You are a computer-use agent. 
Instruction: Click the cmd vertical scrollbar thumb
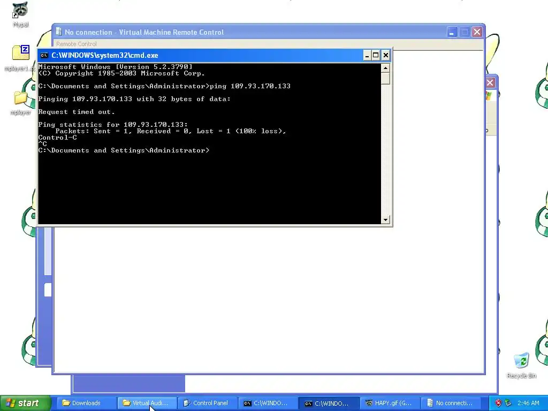(x=385, y=78)
